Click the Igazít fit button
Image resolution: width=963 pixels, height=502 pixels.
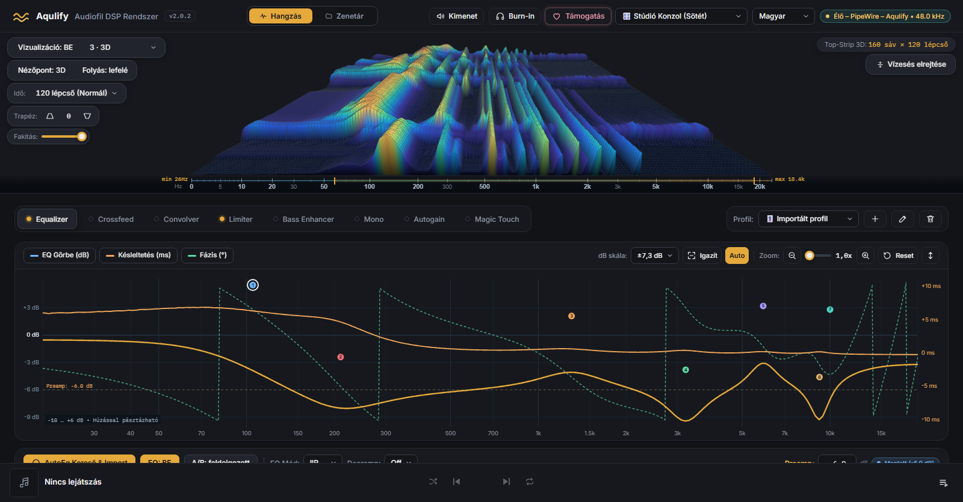click(702, 256)
